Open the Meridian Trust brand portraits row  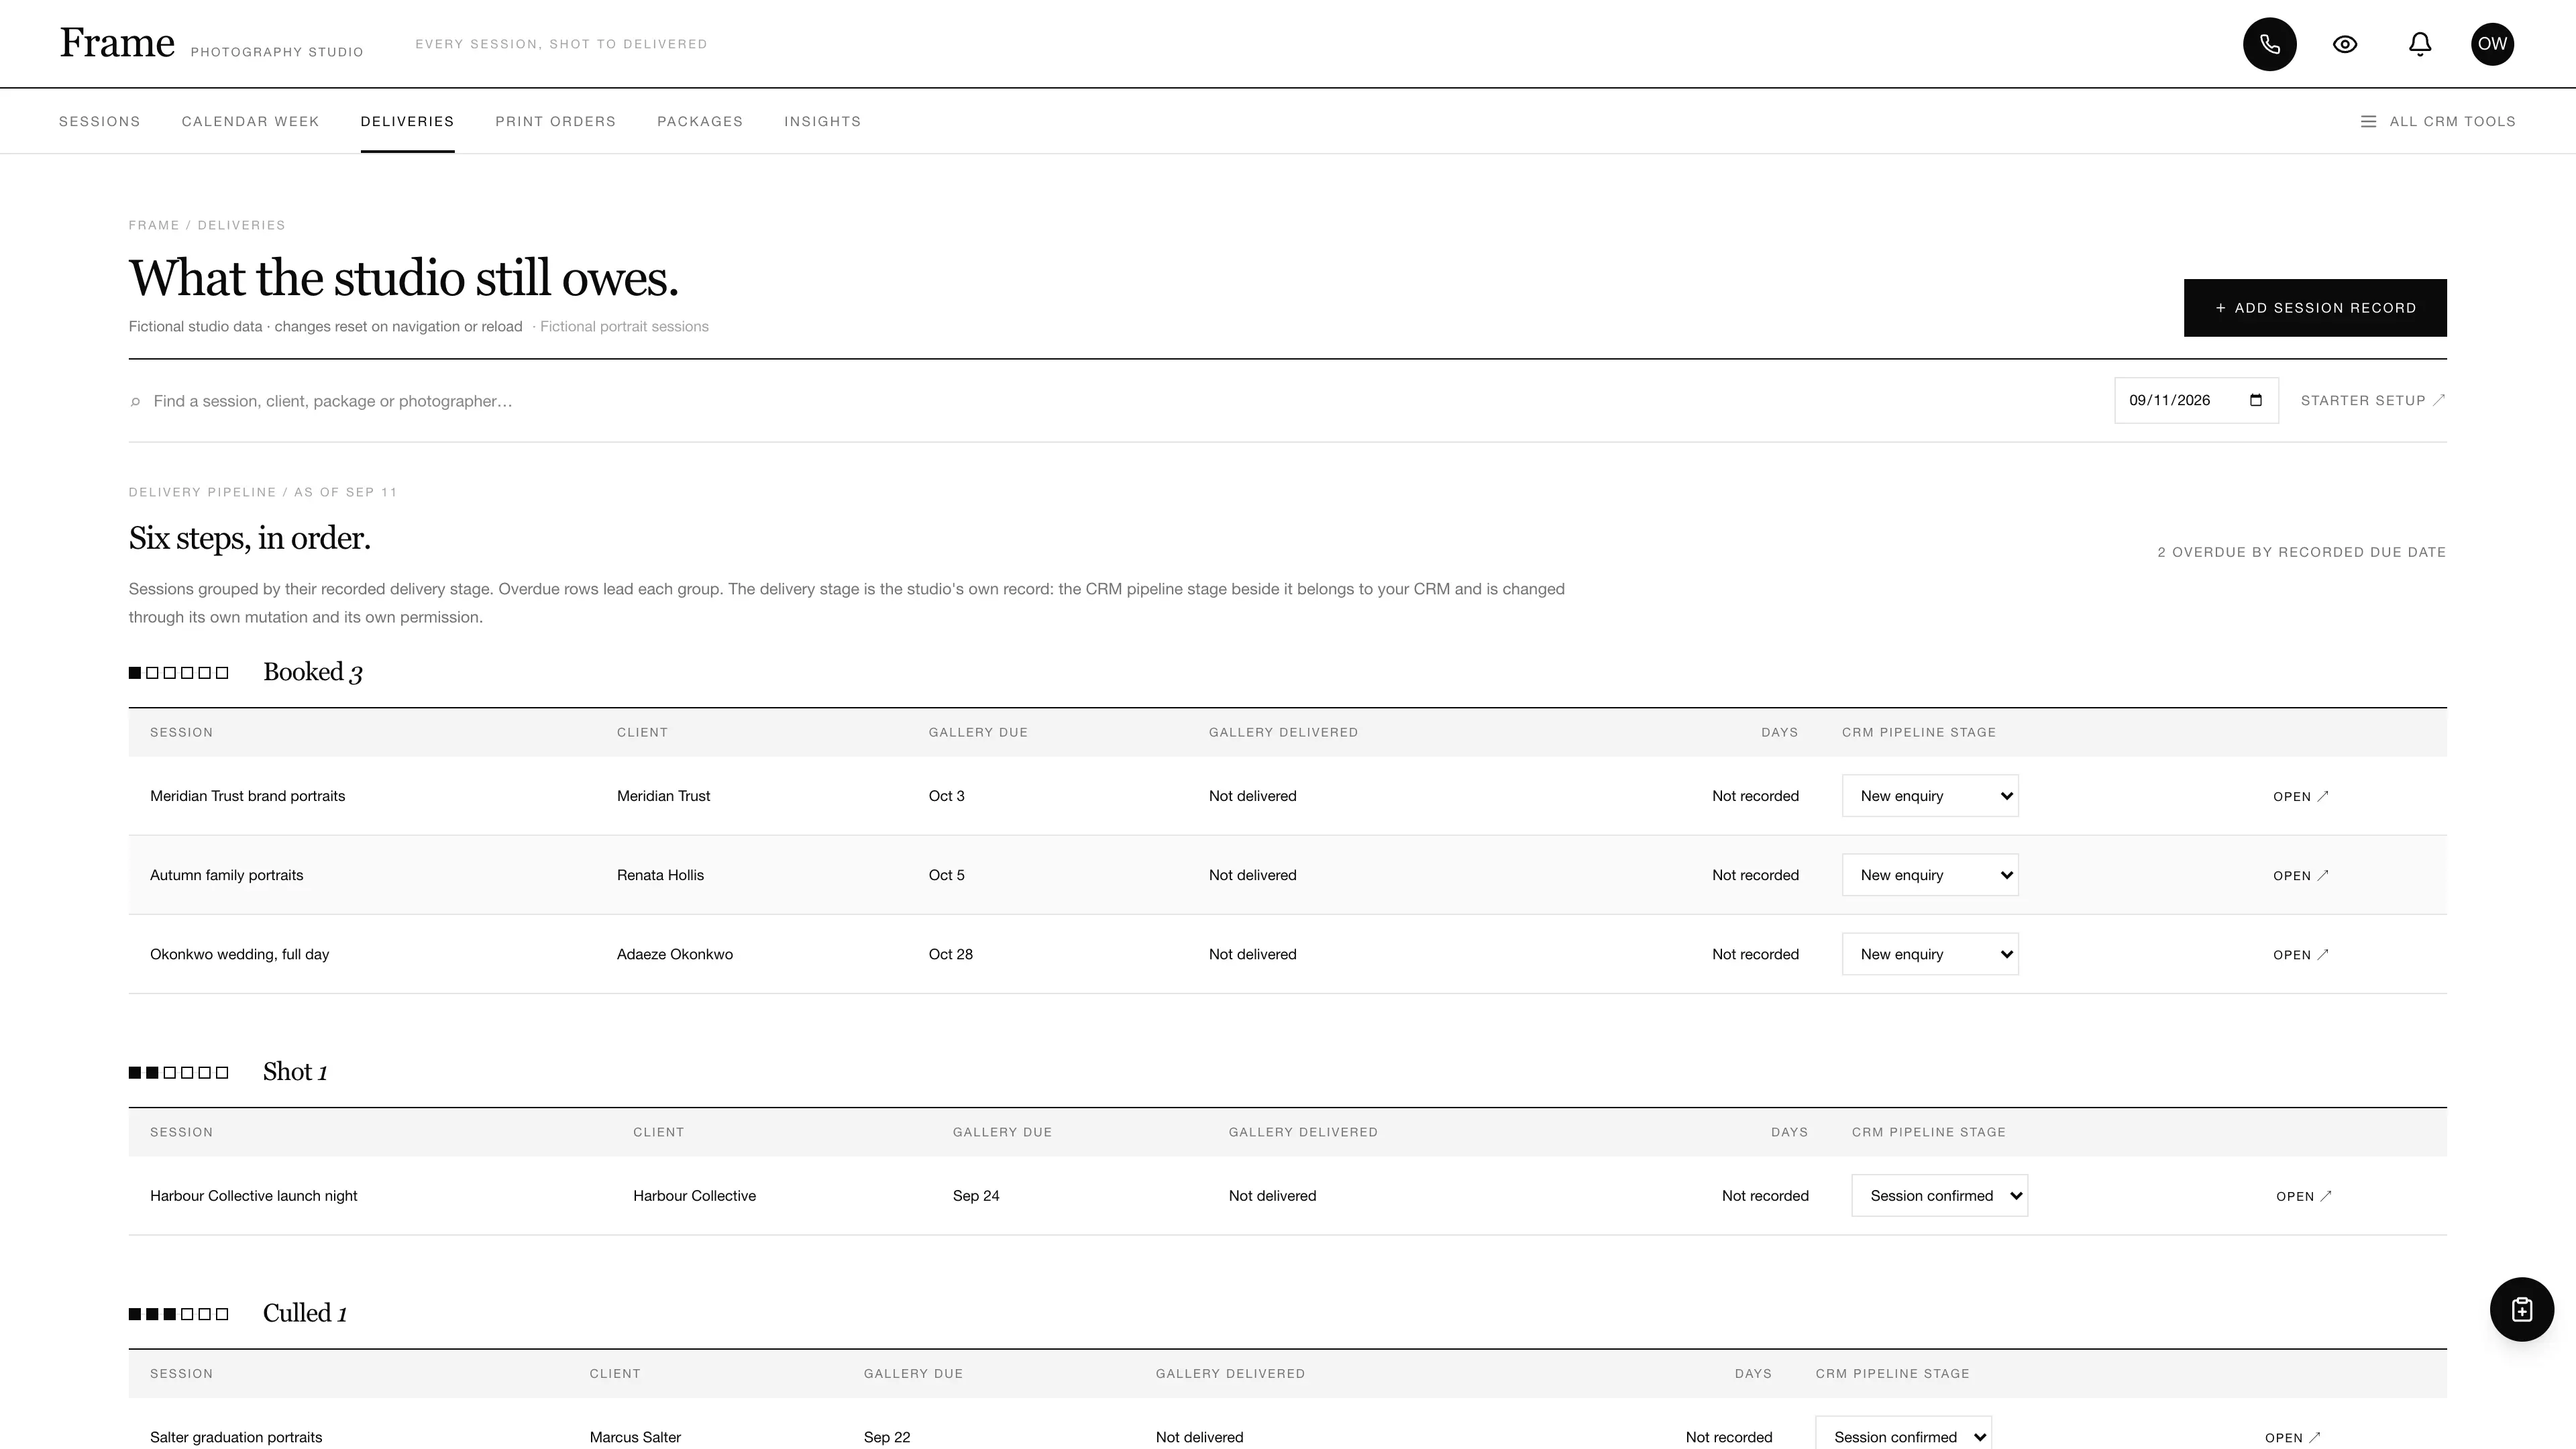coord(2300,797)
